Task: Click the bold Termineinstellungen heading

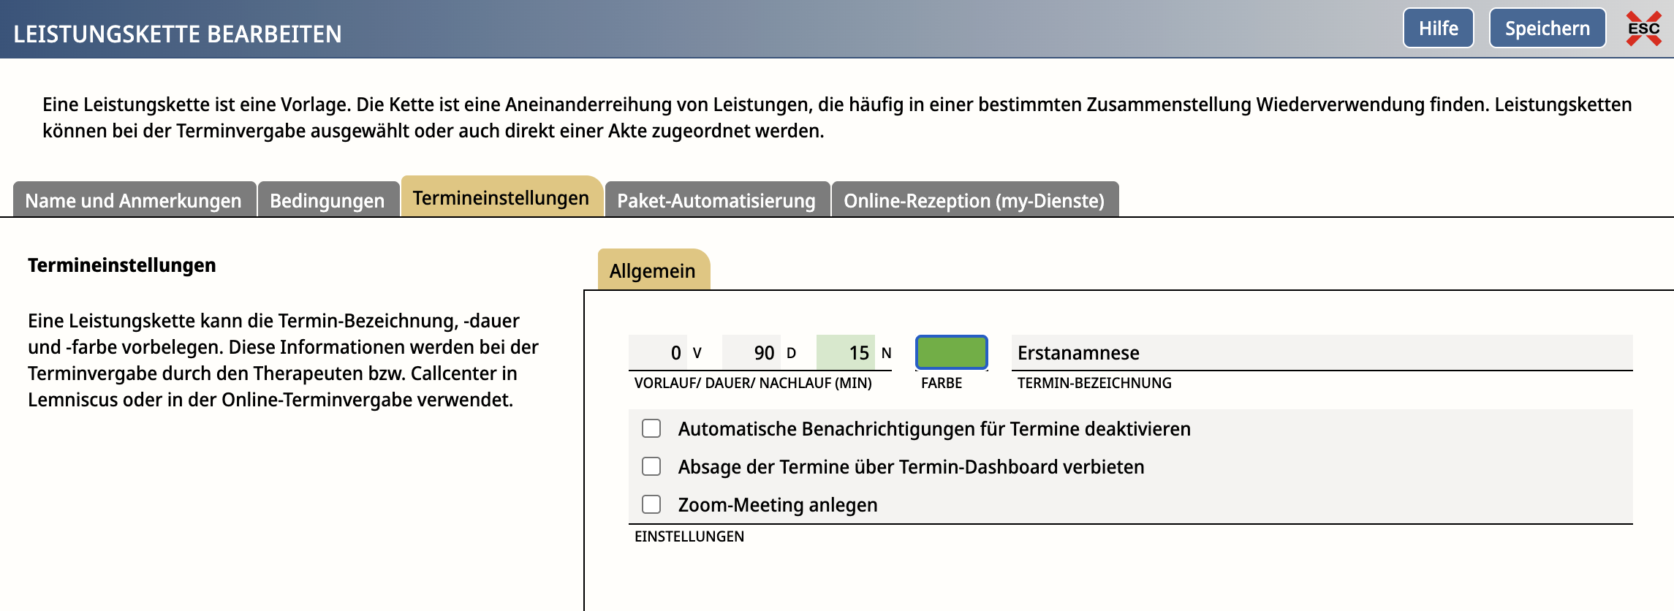Action: pyautogui.click(x=122, y=265)
